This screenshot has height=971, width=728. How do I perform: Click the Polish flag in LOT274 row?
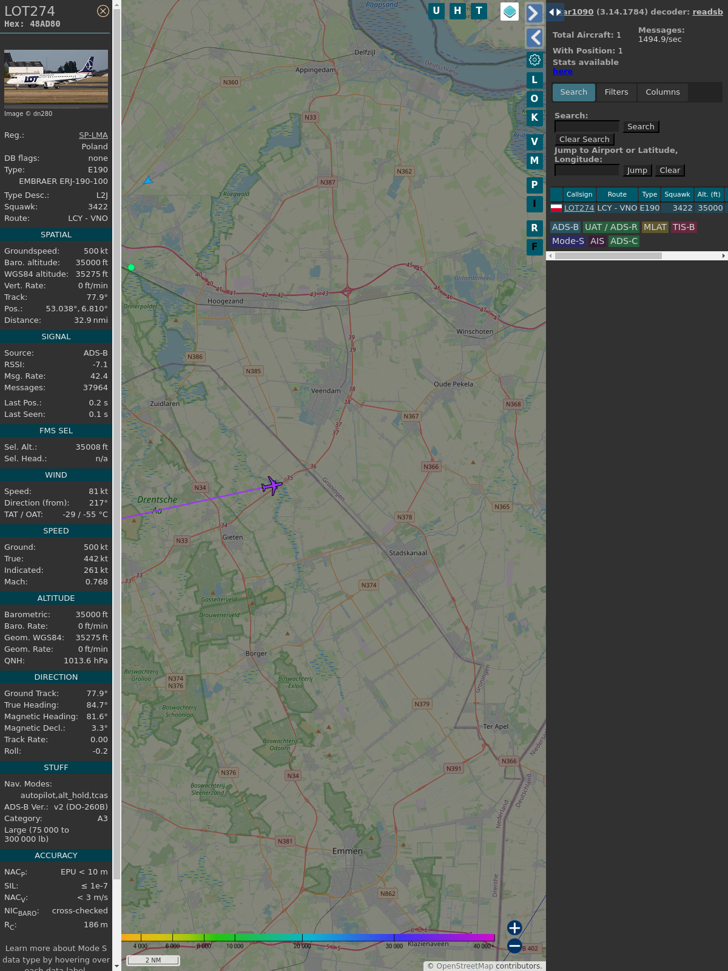556,208
